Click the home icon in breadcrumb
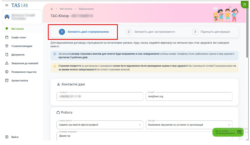Viewport: 250px width, 145px height. coord(52,9)
